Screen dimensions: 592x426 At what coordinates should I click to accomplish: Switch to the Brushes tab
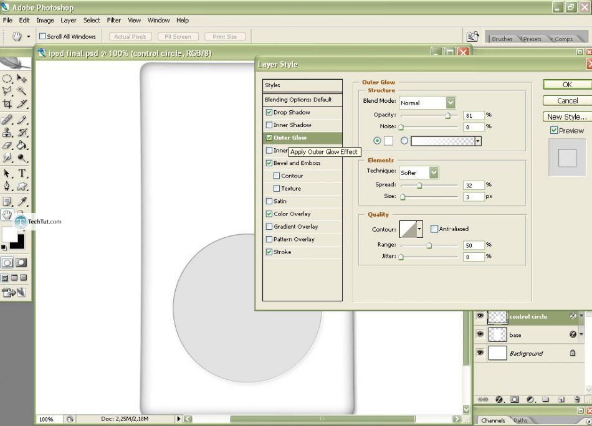(x=502, y=39)
